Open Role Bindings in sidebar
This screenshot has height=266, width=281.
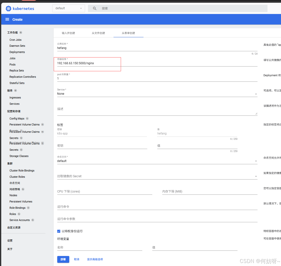[x=17, y=208]
